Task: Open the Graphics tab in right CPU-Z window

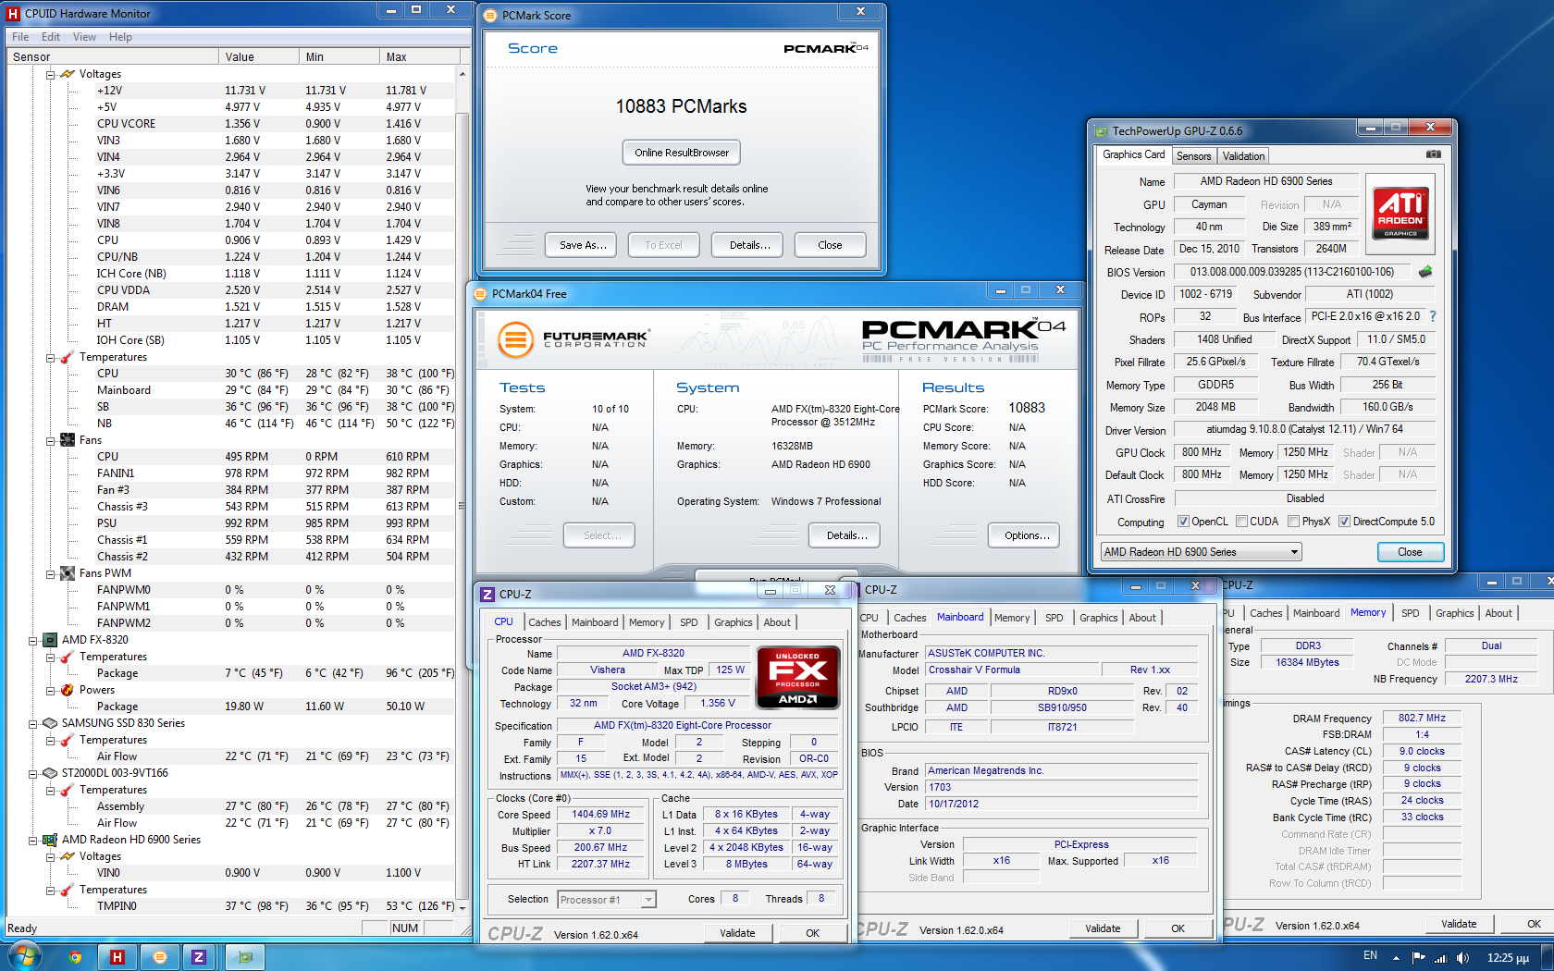Action: pyautogui.click(x=1454, y=613)
